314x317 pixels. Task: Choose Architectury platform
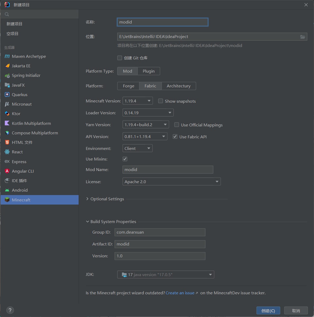tap(179, 86)
